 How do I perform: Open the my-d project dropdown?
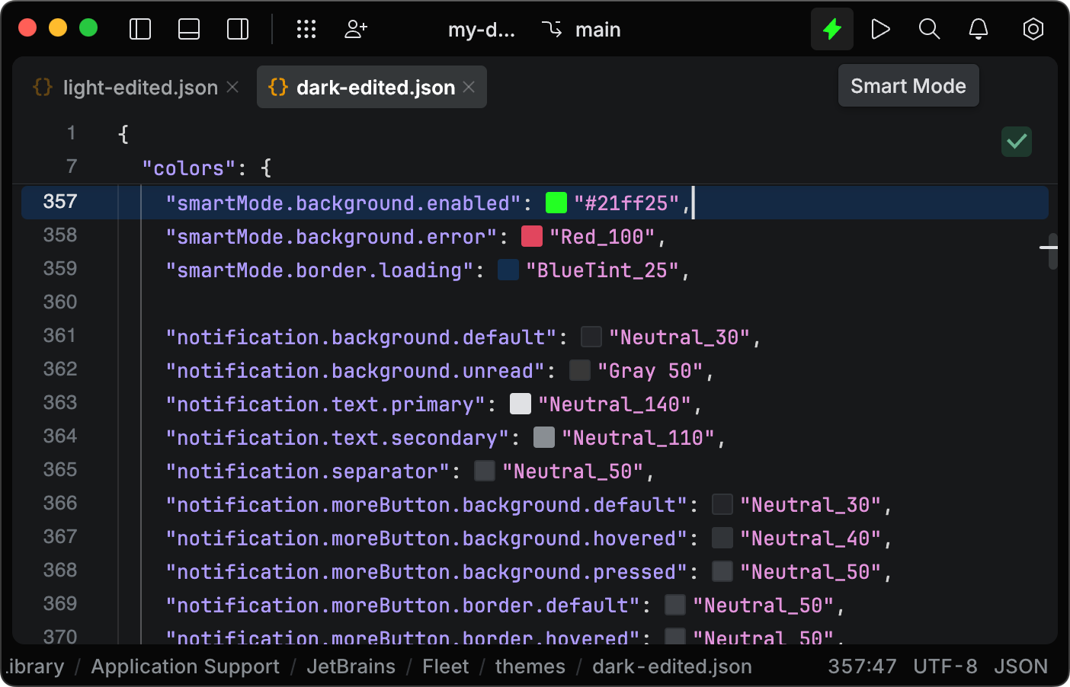(482, 30)
